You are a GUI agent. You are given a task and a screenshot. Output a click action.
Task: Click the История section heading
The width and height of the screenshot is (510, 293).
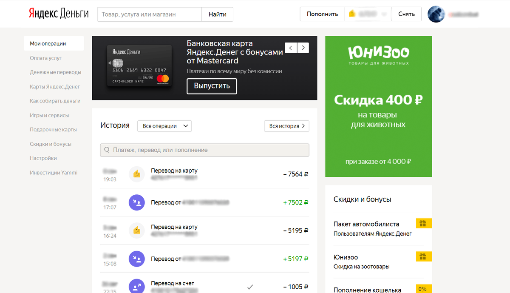coord(115,125)
